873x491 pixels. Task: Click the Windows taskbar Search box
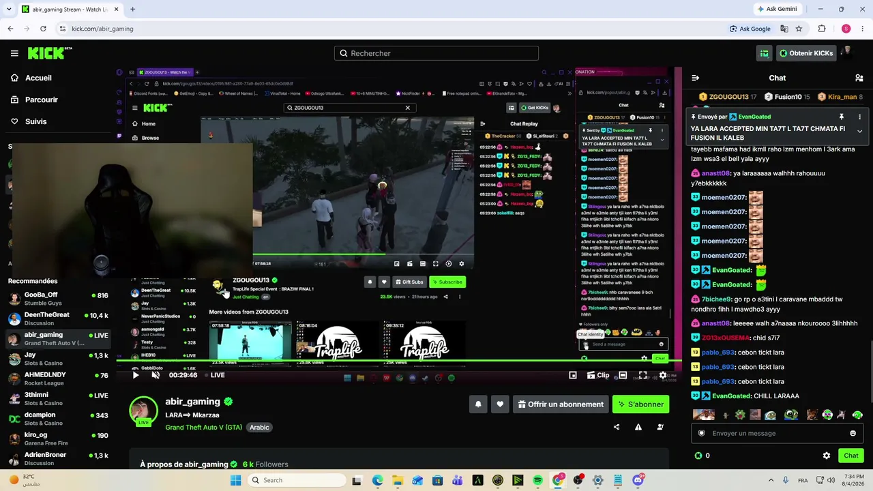pos(296,480)
